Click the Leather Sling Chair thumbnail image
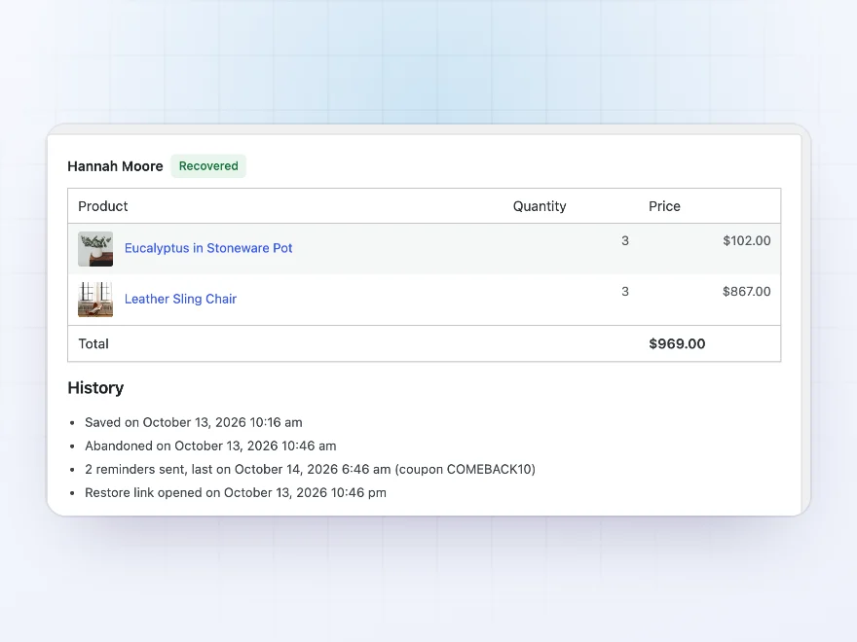857x642 pixels. [x=95, y=300]
